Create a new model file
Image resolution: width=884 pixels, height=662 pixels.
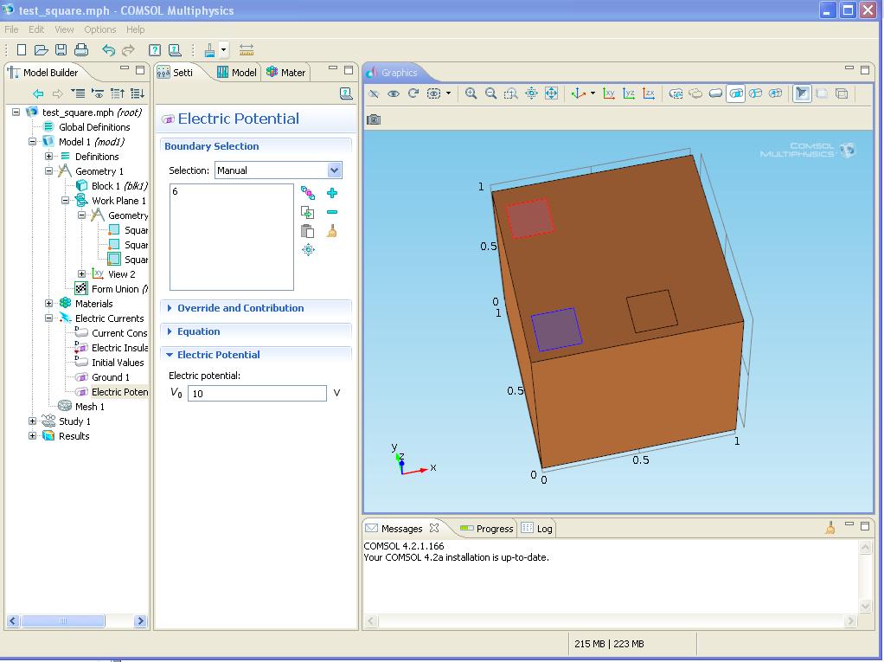pyautogui.click(x=22, y=49)
